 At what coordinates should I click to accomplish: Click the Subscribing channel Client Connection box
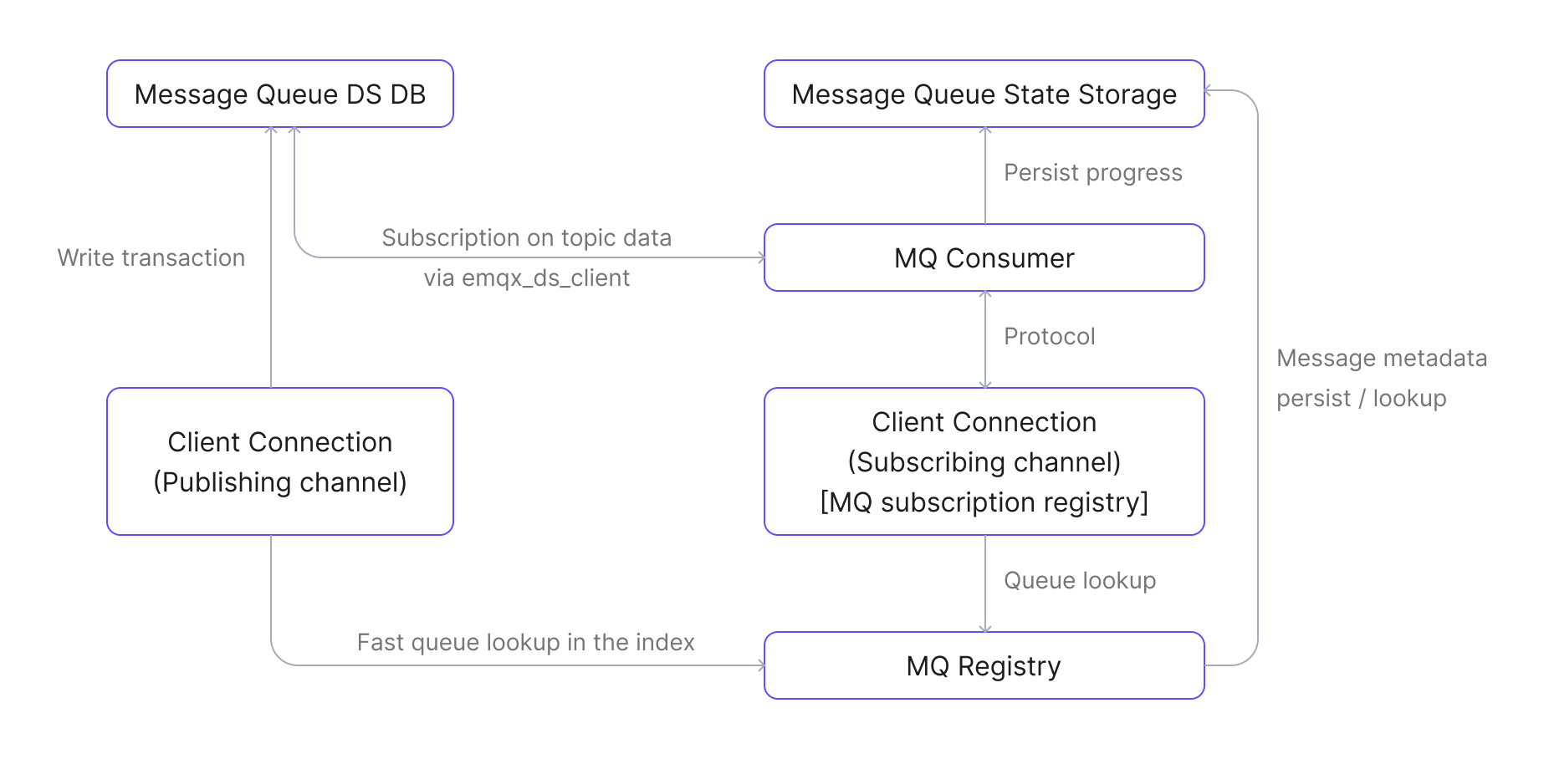click(984, 461)
